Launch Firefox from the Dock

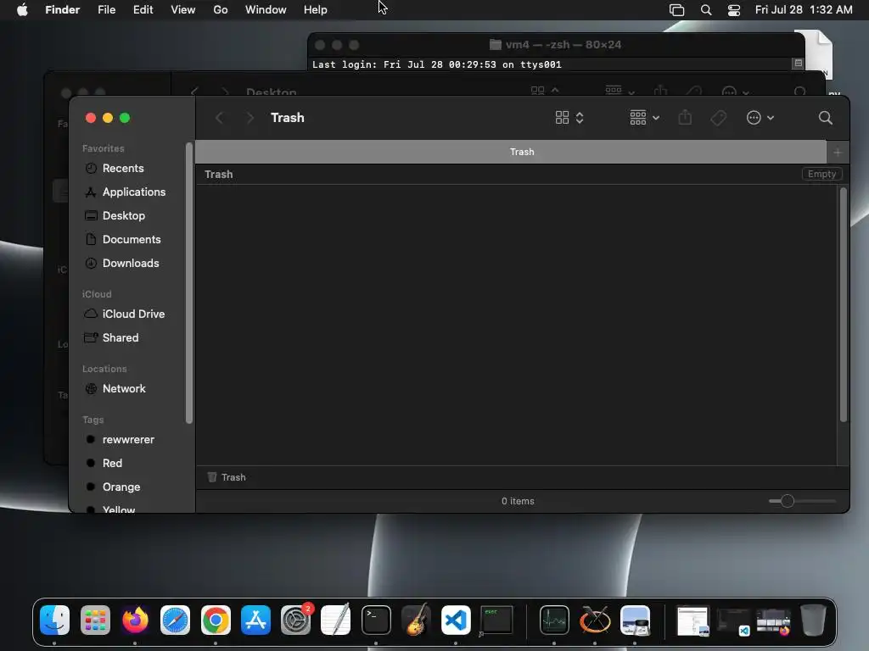(135, 620)
